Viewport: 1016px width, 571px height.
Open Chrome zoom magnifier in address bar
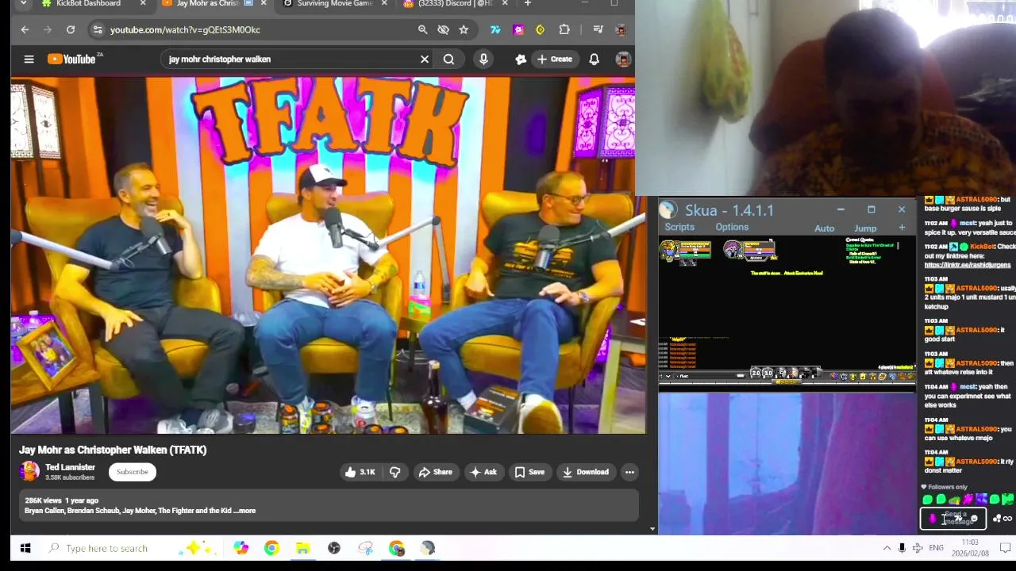tap(423, 29)
